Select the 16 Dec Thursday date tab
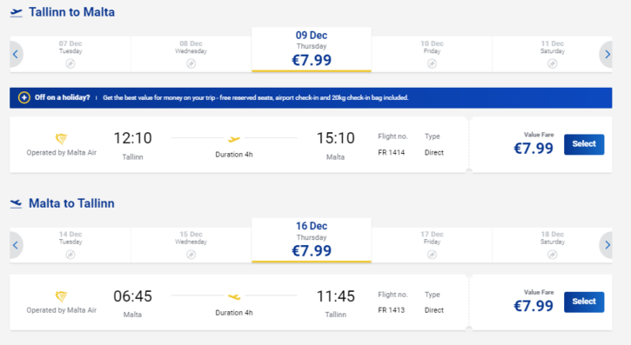This screenshot has height=345, width=631. [312, 240]
